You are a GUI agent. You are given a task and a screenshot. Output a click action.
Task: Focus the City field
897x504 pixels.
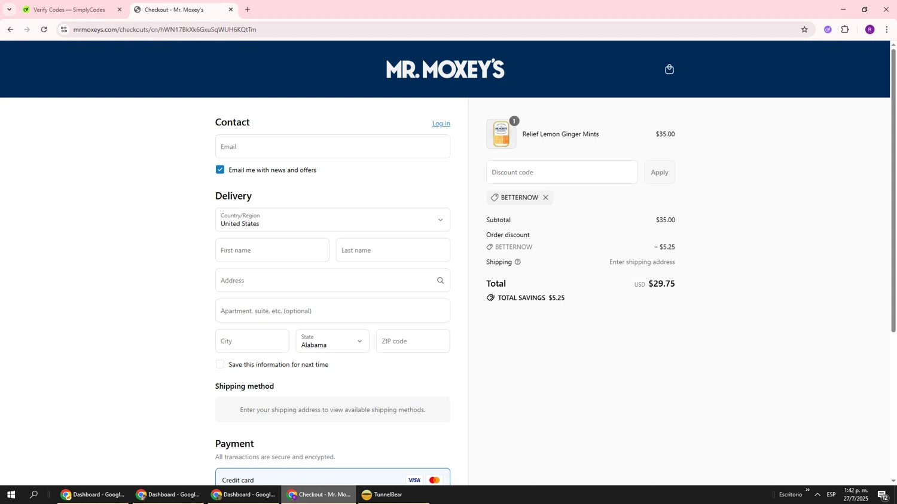click(252, 341)
